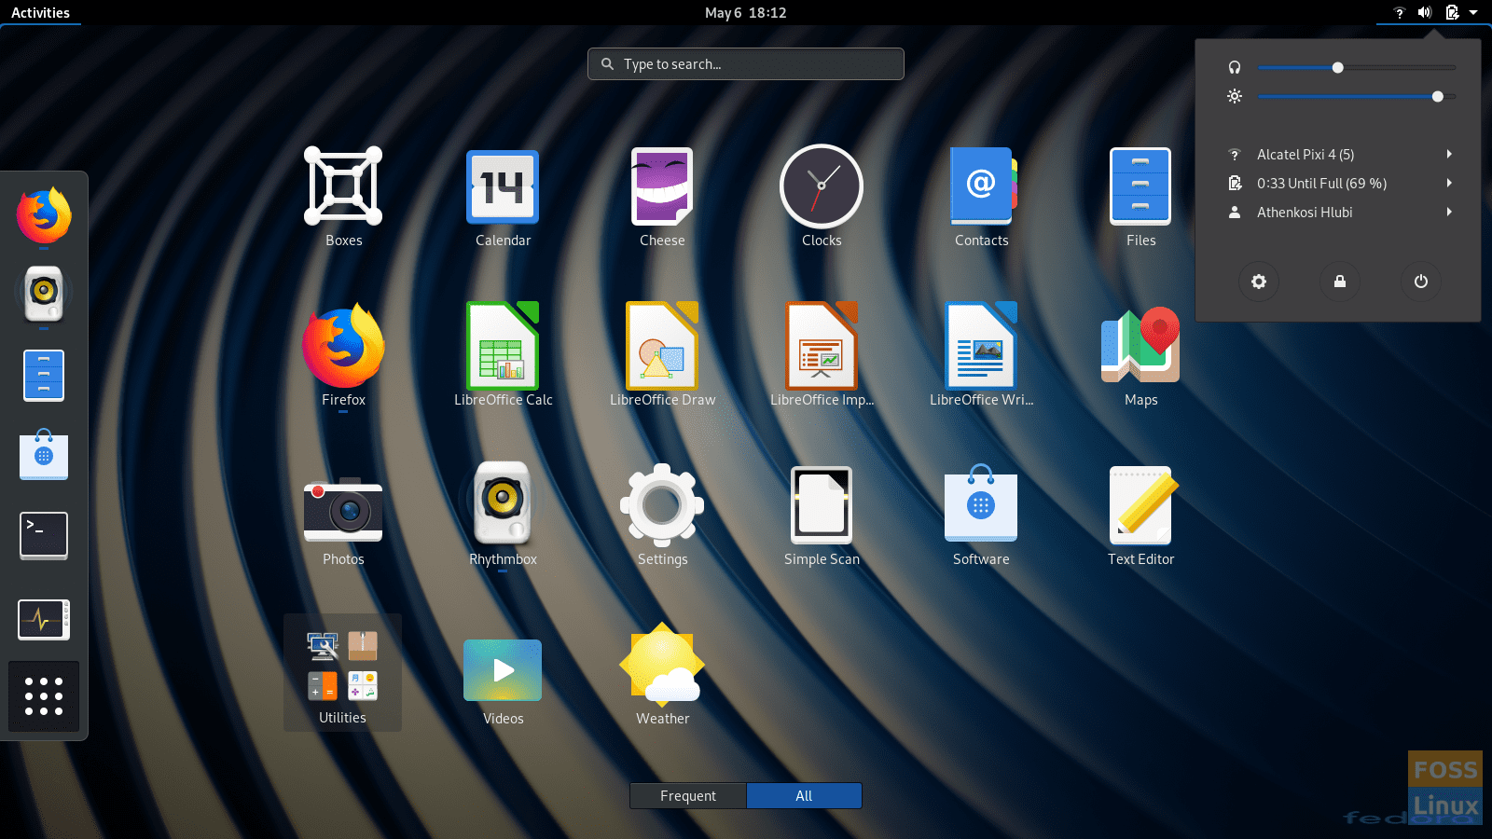1492x839 pixels.
Task: Adjust the screen brightness slider
Action: [1437, 96]
